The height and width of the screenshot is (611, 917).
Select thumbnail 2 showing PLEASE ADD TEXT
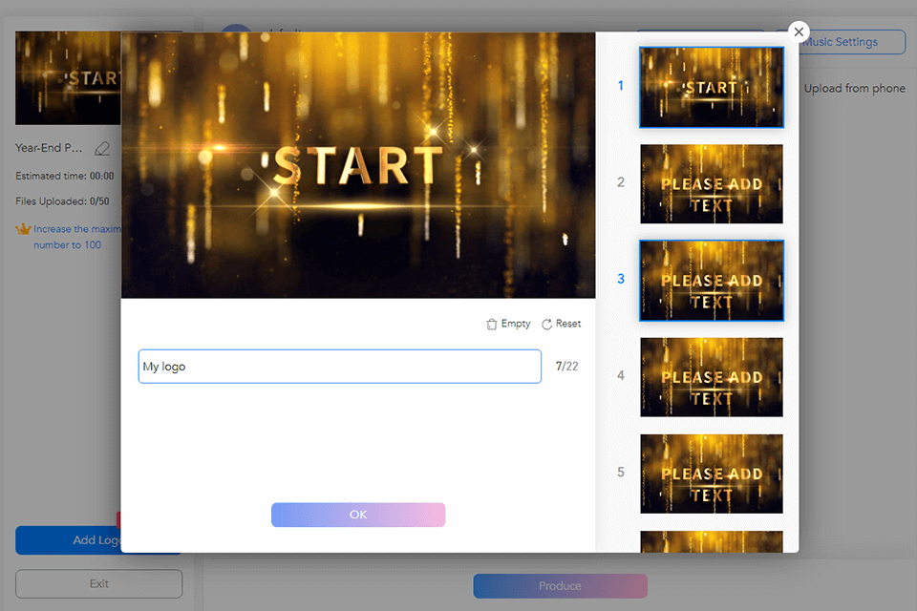tap(711, 184)
